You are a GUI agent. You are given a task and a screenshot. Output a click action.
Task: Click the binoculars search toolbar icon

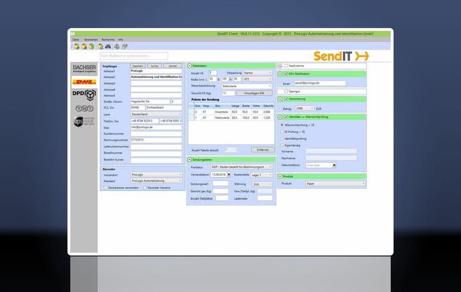pos(108,46)
